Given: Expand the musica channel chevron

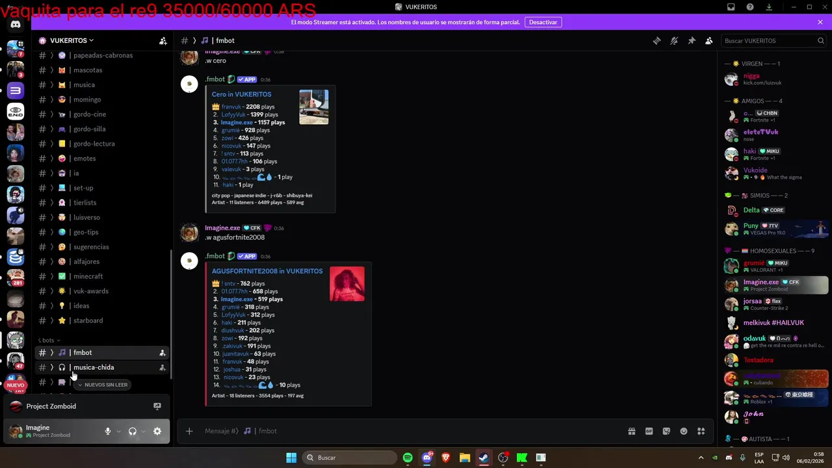Looking at the screenshot, I should click(51, 85).
